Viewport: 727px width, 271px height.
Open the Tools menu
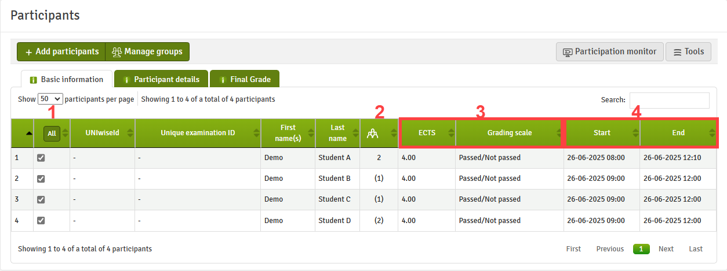(688, 51)
